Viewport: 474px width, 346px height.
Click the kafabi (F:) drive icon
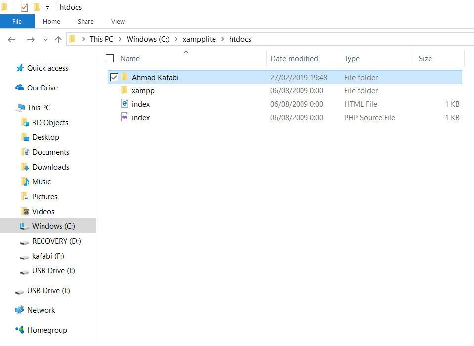pos(25,257)
